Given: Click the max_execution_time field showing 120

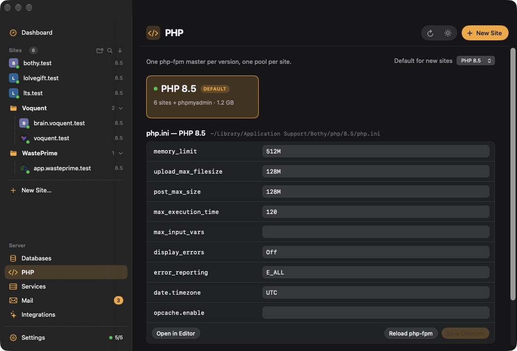Looking at the screenshot, I should click(376, 212).
